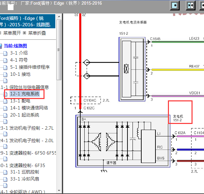Open 30-1 变速器控制- 6F35
Image resolution: width=204 pixels, height=194 pixels.
[x=23, y=165]
